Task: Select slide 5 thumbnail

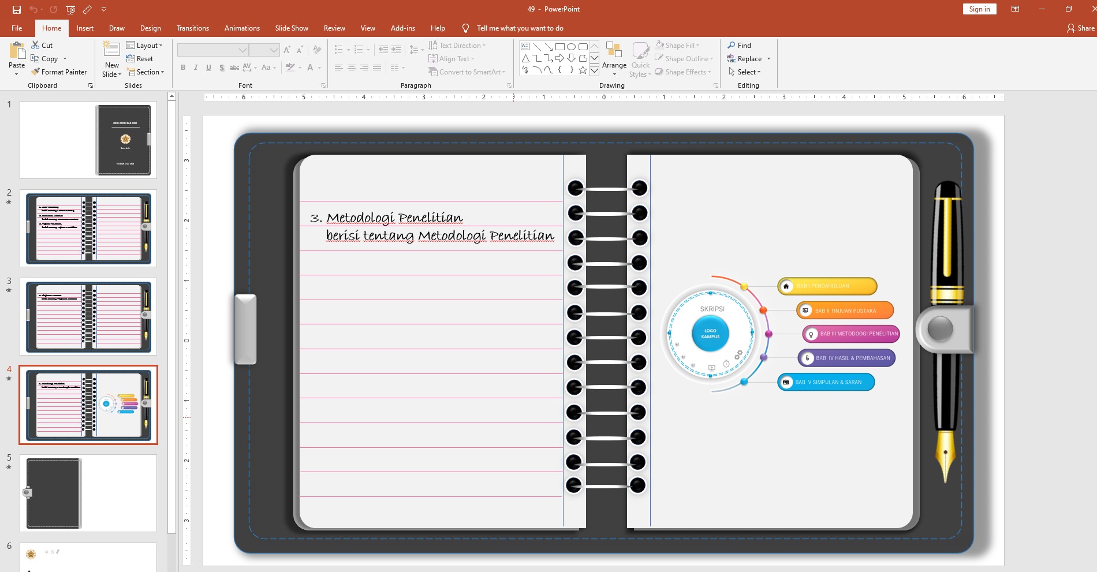Action: [88, 493]
